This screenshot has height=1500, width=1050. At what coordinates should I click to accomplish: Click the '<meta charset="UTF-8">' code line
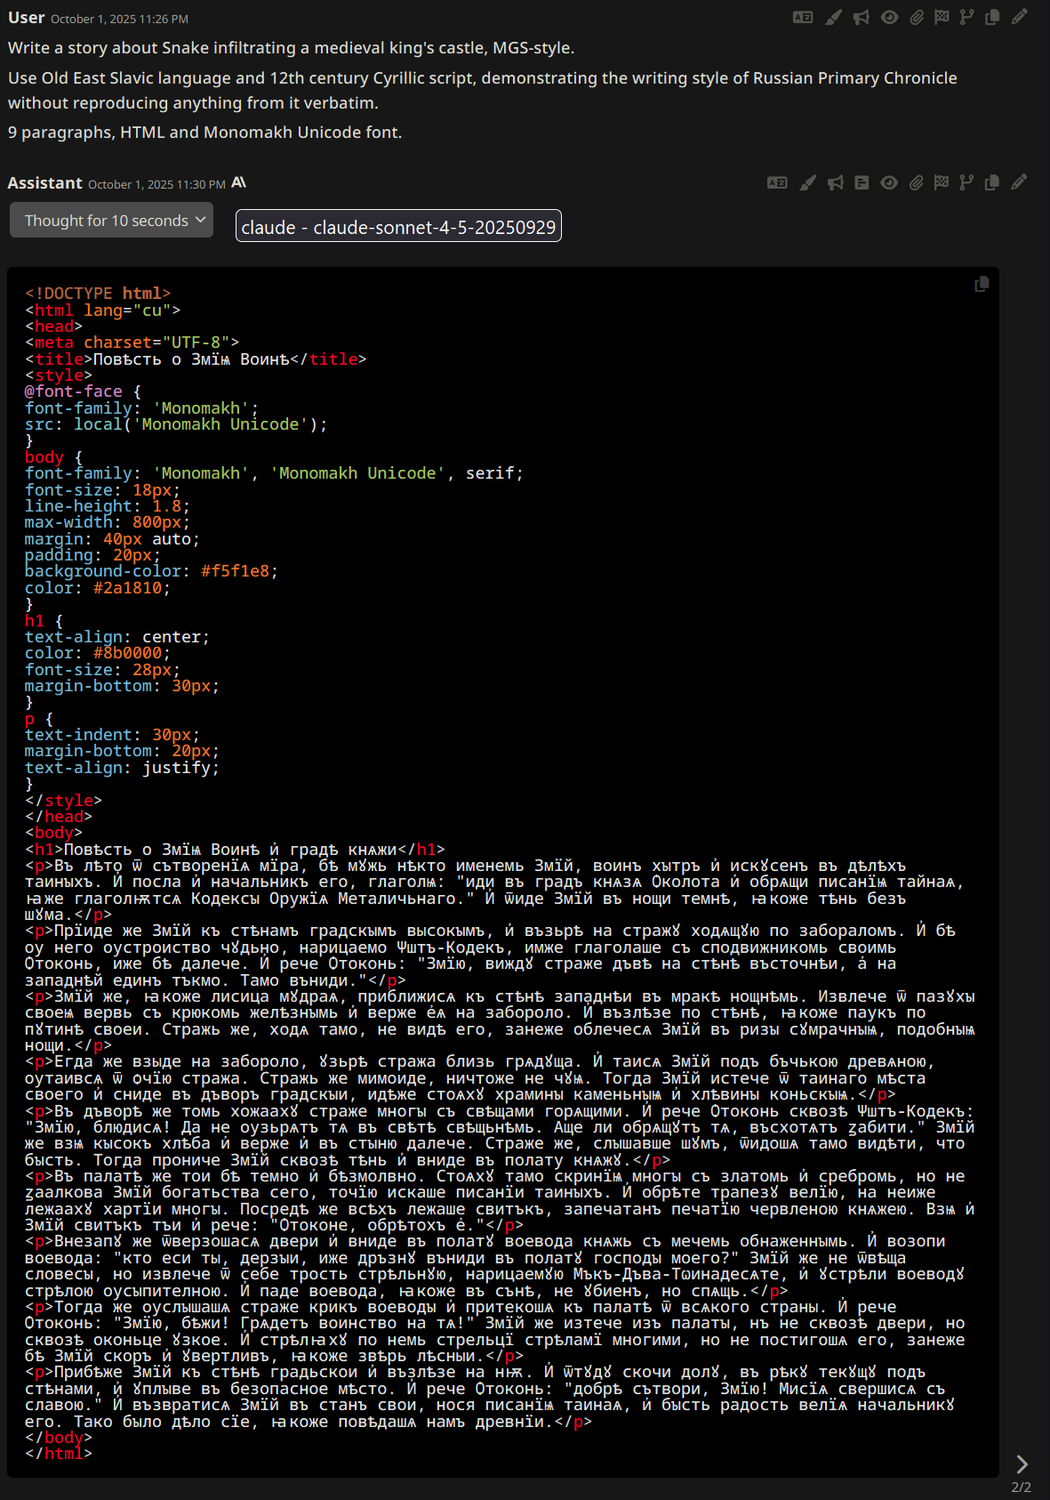click(x=132, y=342)
